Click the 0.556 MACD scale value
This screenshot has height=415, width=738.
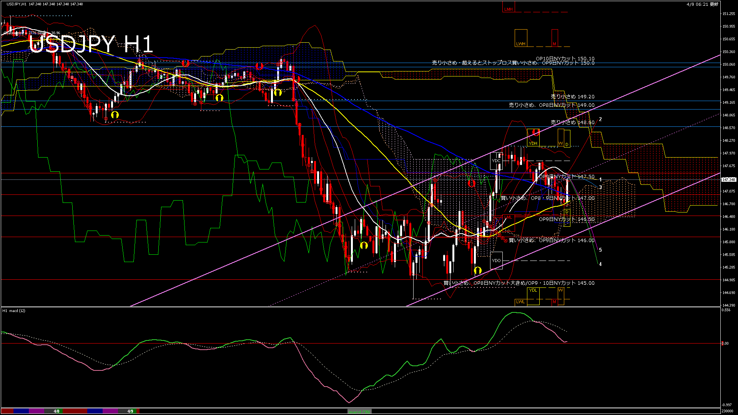tap(726, 310)
